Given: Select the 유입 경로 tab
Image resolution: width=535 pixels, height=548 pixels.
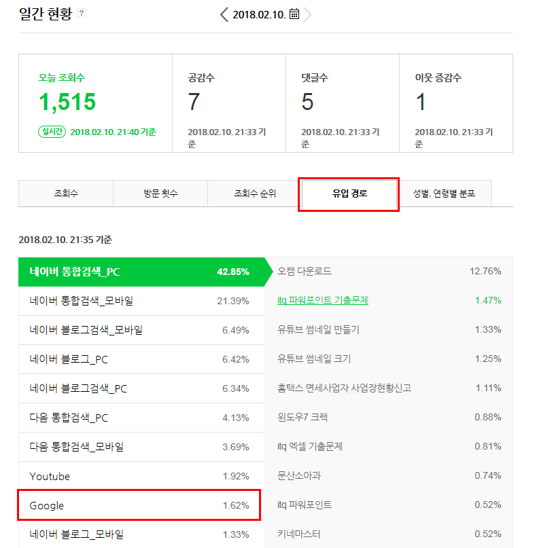Looking at the screenshot, I should [349, 194].
